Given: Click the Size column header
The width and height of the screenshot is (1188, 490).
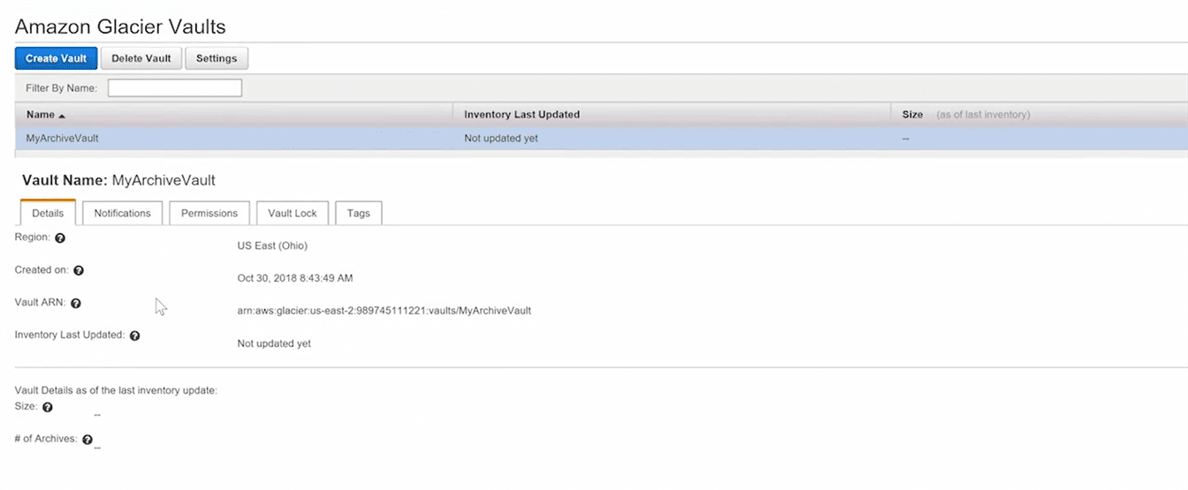Looking at the screenshot, I should click(912, 115).
